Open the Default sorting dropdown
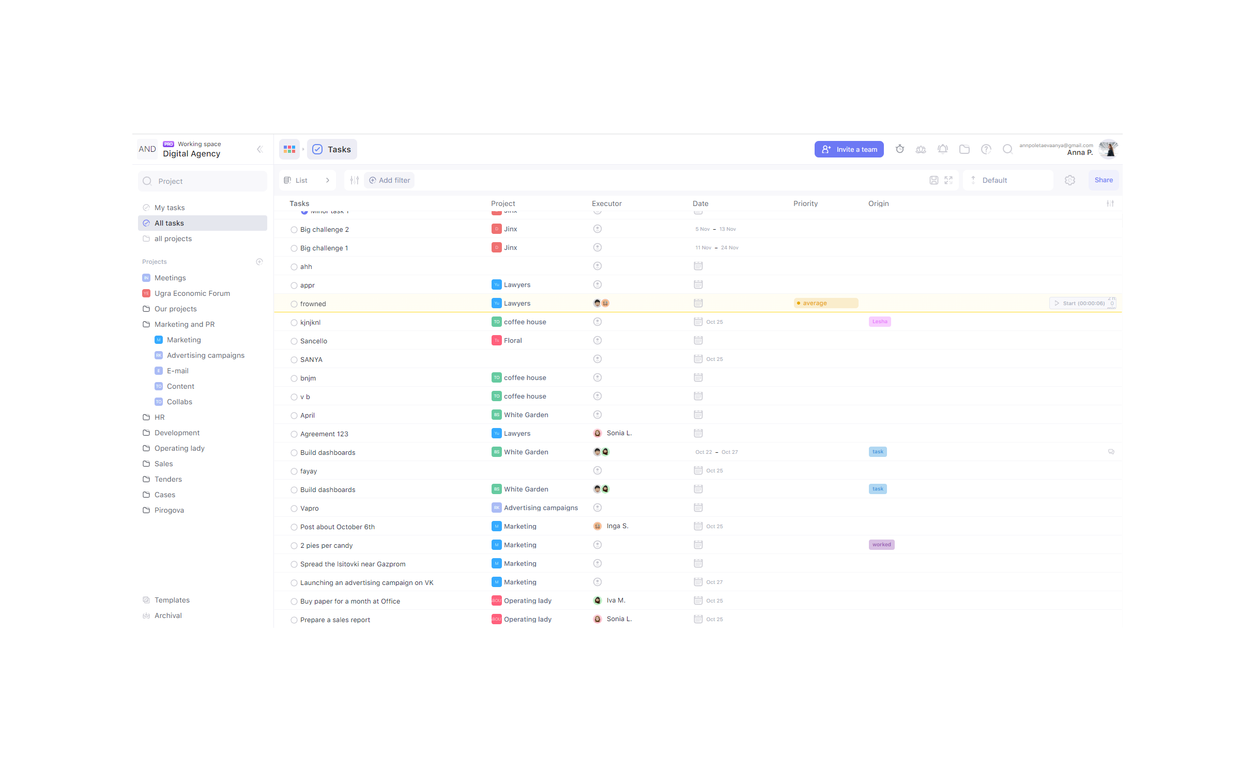The width and height of the screenshot is (1255, 760). tap(1006, 180)
